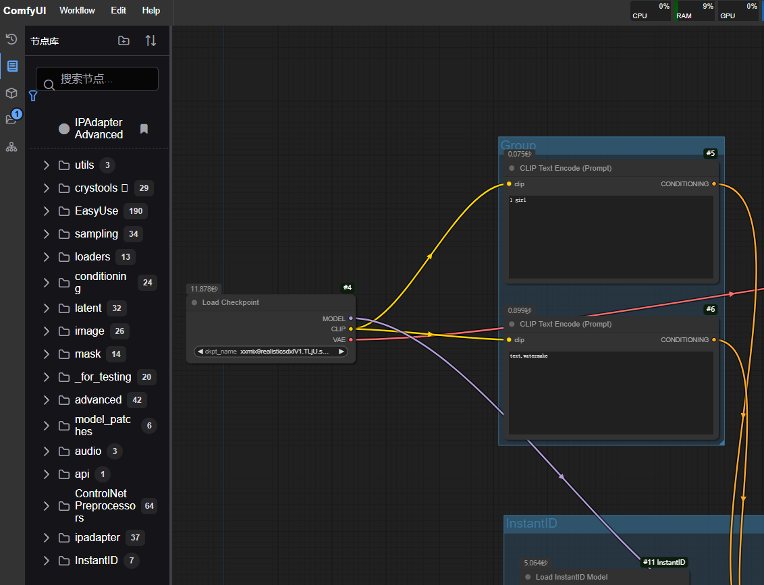Open the model library cube icon

11,93
